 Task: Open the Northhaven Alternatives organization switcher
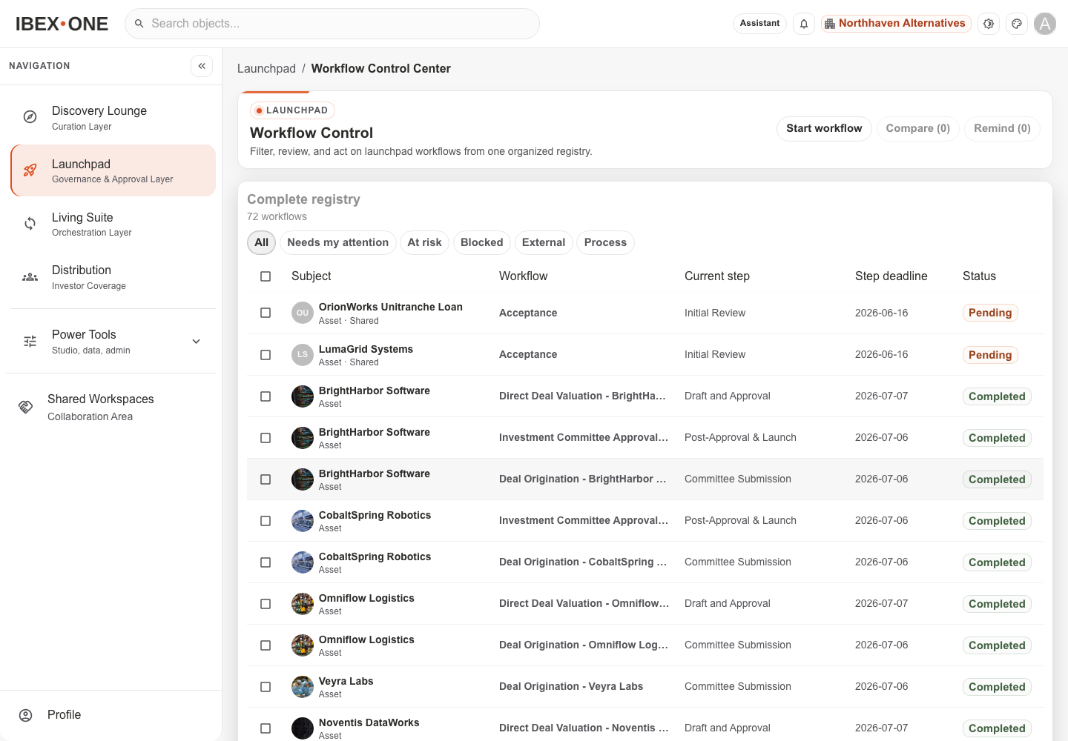(896, 24)
